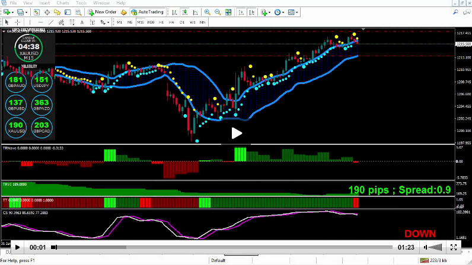This screenshot has width=472, height=265.
Task: Play the video with center play button
Action: tap(237, 133)
